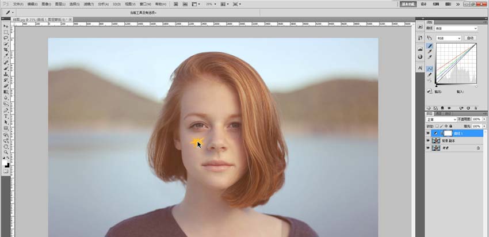Viewport: 489px width, 237px height.
Task: Open the 图像 (Image) menu
Action: 46,4
